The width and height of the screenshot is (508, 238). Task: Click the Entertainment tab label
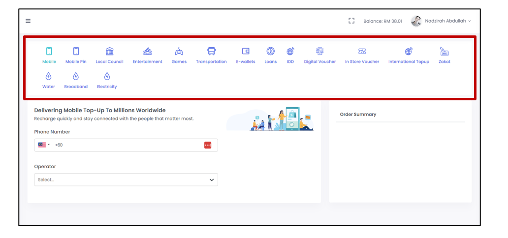(x=147, y=61)
